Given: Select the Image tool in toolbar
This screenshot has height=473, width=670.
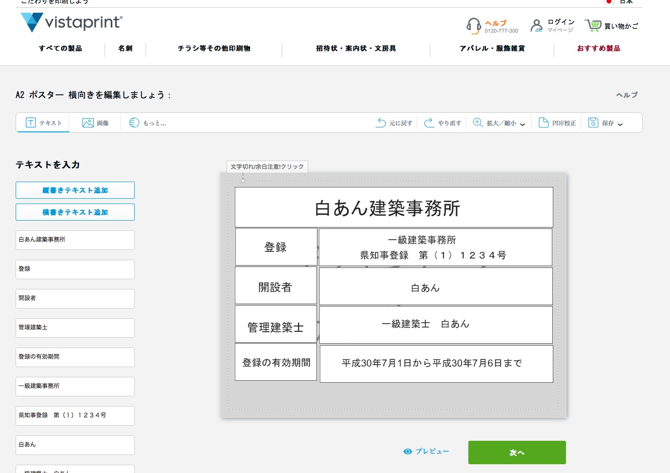Looking at the screenshot, I should [x=96, y=123].
